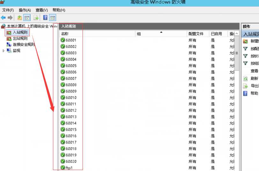Select the rule named 60012
The height and width of the screenshot is (171, 259).
tap(71, 110)
